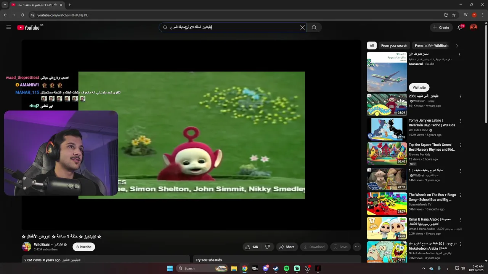The image size is (488, 274).
Task: Go back in browser history
Action: [5, 15]
